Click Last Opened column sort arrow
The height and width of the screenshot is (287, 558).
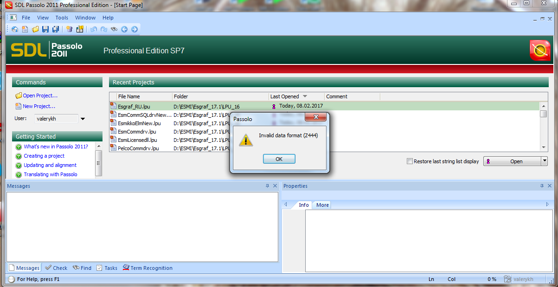[x=305, y=96]
